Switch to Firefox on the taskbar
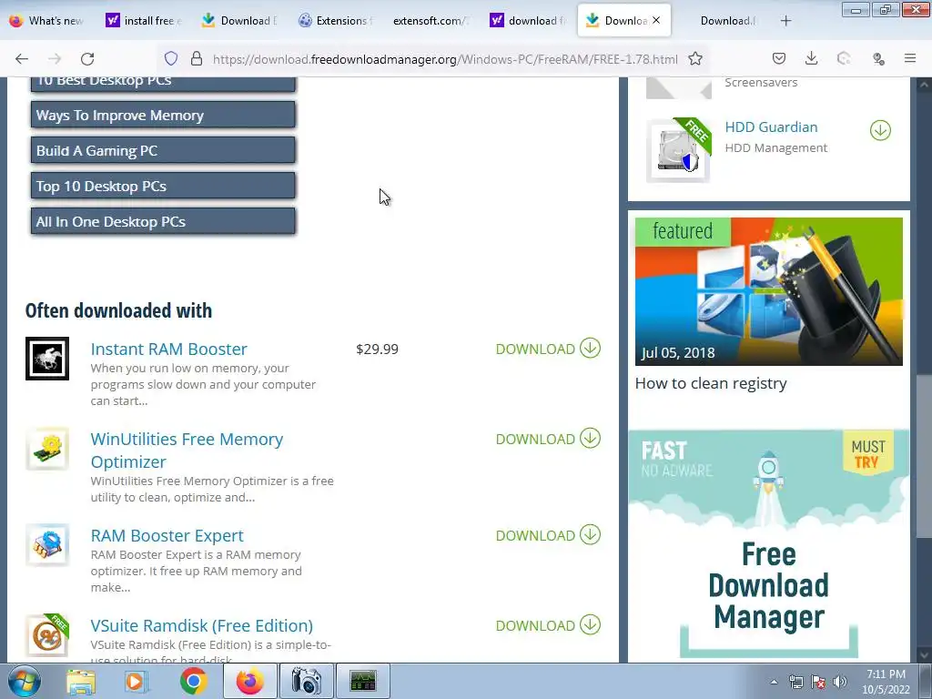This screenshot has height=699, width=932. click(x=249, y=681)
